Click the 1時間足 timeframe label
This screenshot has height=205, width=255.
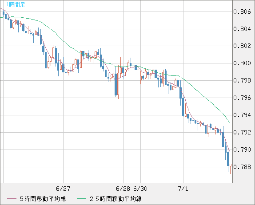[16, 5]
